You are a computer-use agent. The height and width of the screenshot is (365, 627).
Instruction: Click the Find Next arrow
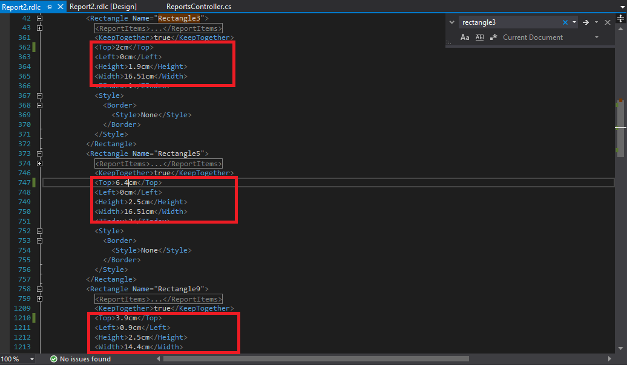point(586,22)
